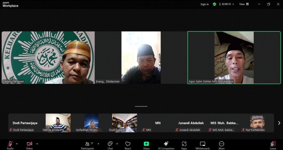Screen dimensions: 283x150
Task: Click the green encryption shield icon
Action: [214, 4]
